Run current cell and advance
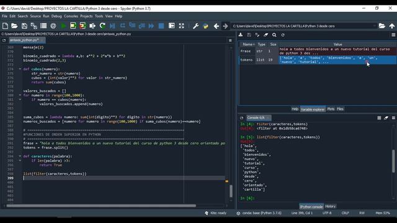This screenshot has height=223, width=397. click(x=83, y=26)
